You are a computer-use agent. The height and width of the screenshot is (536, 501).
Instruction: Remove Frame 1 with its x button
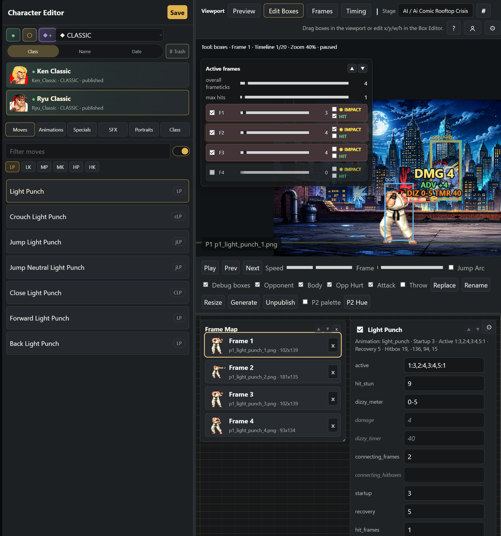[x=333, y=346]
